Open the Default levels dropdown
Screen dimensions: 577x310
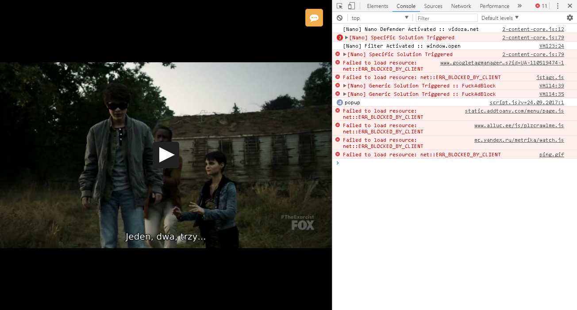pyautogui.click(x=499, y=18)
